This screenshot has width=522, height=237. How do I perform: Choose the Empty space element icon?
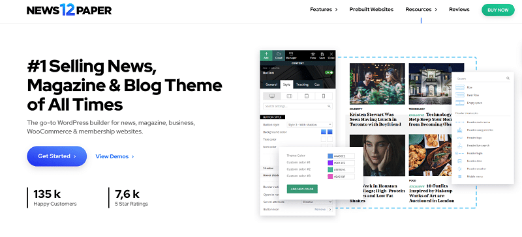(x=460, y=103)
